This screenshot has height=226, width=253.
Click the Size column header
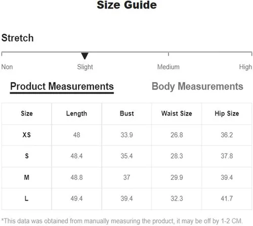pos(27,114)
